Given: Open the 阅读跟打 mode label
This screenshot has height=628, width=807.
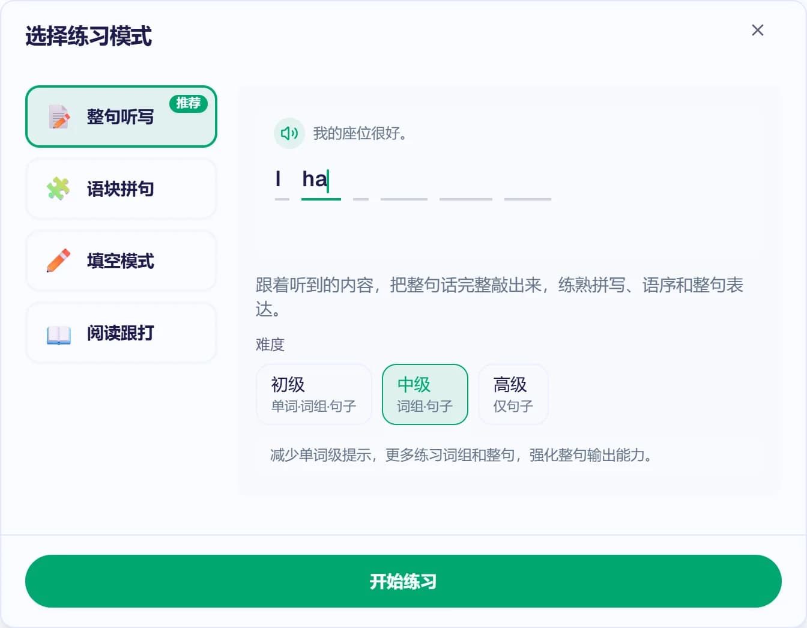Looking at the screenshot, I should 120,333.
